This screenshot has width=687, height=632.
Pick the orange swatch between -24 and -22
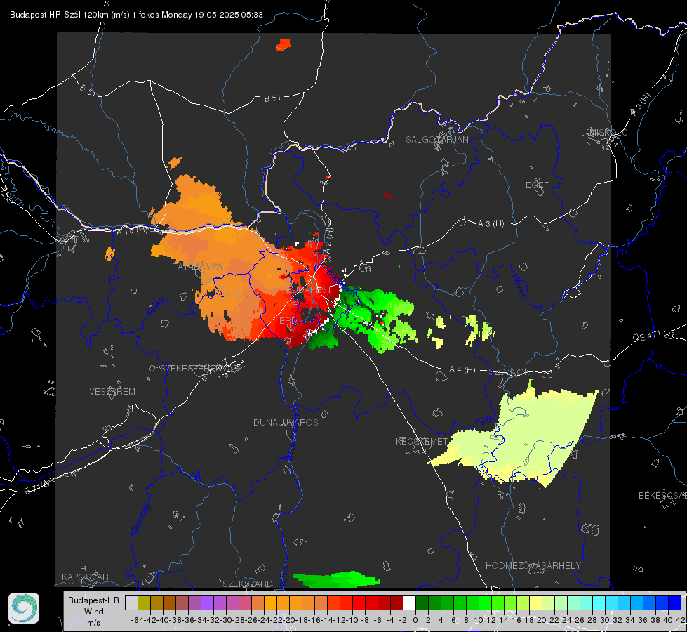tap(270, 603)
